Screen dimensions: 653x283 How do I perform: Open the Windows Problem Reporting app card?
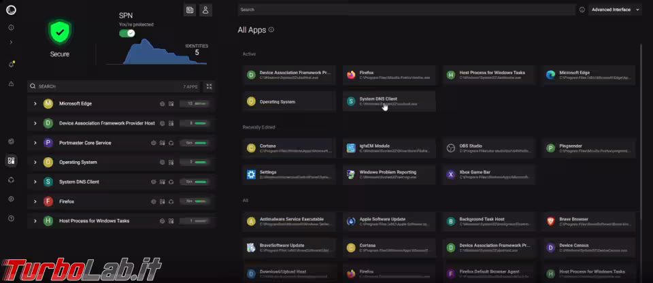(388, 175)
